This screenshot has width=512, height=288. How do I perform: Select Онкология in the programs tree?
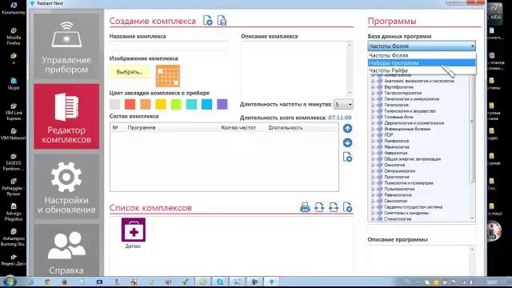394,165
